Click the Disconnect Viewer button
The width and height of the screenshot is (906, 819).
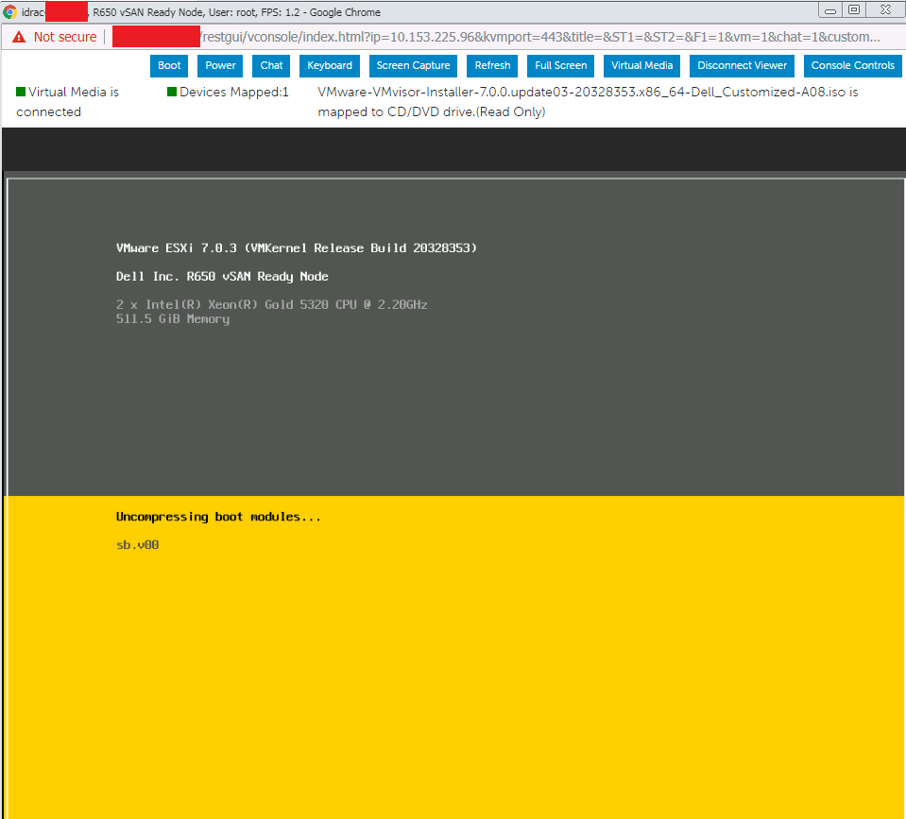pos(742,66)
